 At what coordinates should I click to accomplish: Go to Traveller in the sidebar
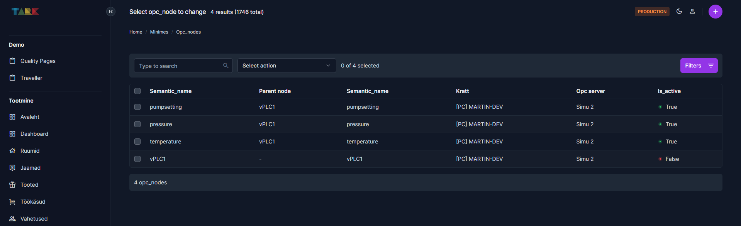pyautogui.click(x=31, y=78)
